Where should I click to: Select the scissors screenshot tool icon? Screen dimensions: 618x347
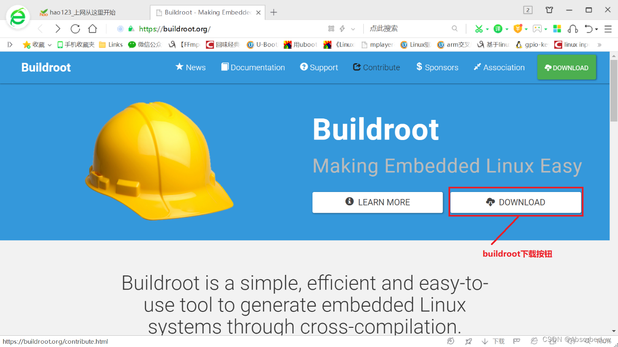click(479, 29)
